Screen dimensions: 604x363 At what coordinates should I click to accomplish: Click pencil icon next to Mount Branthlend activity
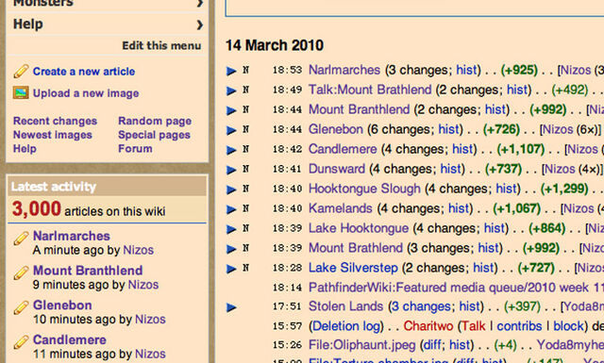[x=21, y=272]
